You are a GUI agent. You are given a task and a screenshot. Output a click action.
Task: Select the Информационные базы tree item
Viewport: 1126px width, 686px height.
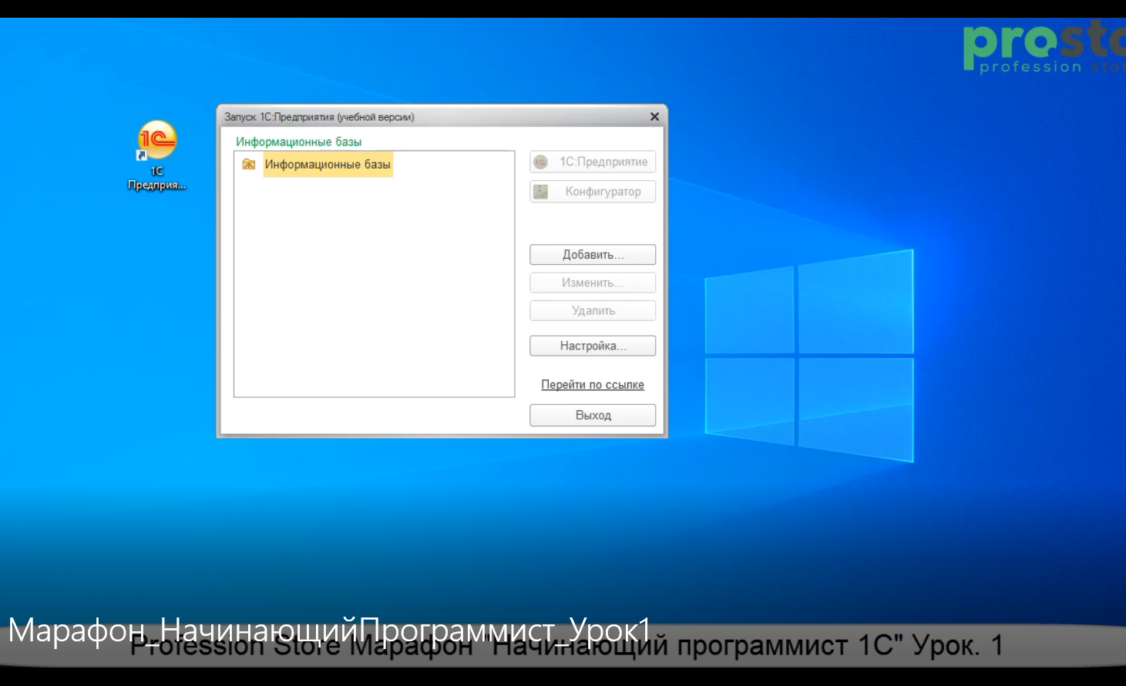[328, 164]
